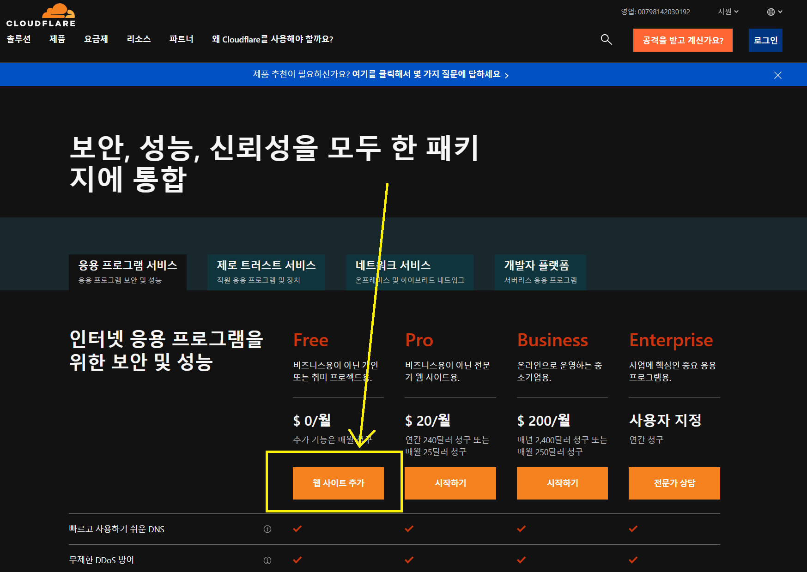This screenshot has height=572, width=807.
Task: Click the sales phone number 00798142030192
Action: [x=664, y=12]
